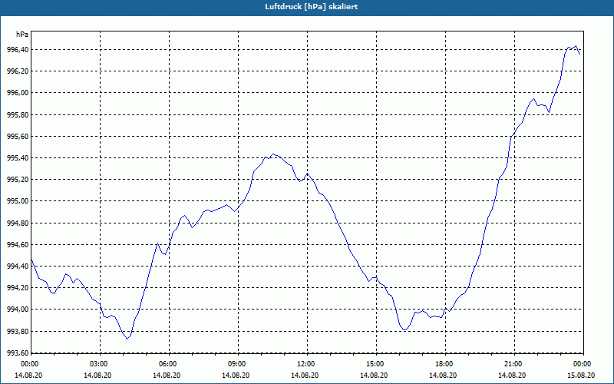
Task: Click the 21:00 time label
Action: [514, 363]
